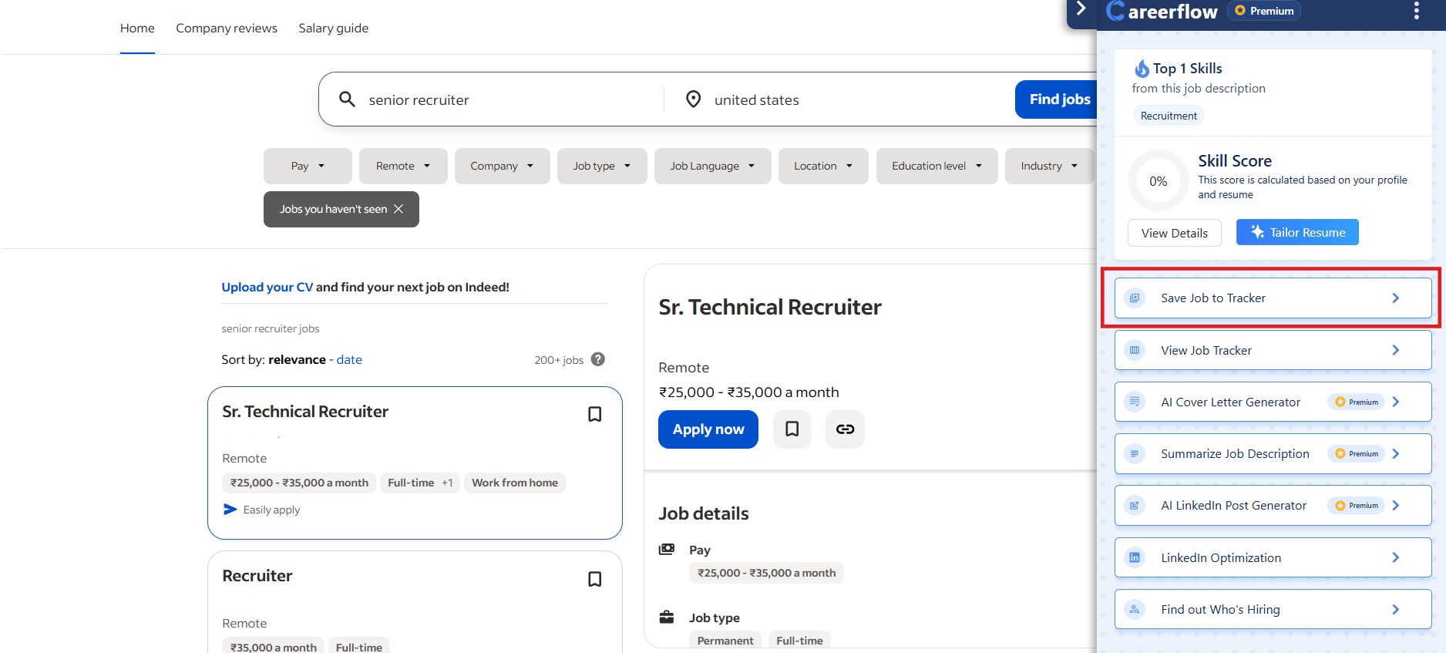Click the View Job Tracker icon
This screenshot has width=1446, height=653.
[x=1135, y=350]
